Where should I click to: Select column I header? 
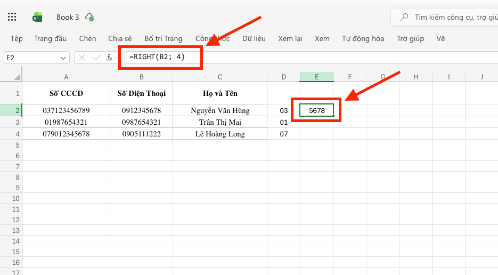[449, 77]
